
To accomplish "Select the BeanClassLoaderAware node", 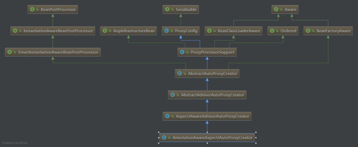I will (x=233, y=31).
